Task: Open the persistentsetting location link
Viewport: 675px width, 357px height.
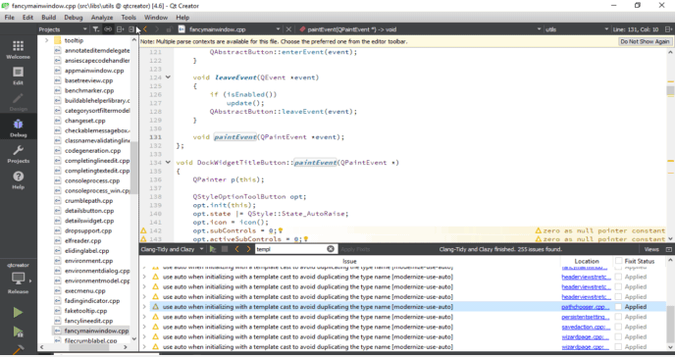Action: tap(586, 317)
